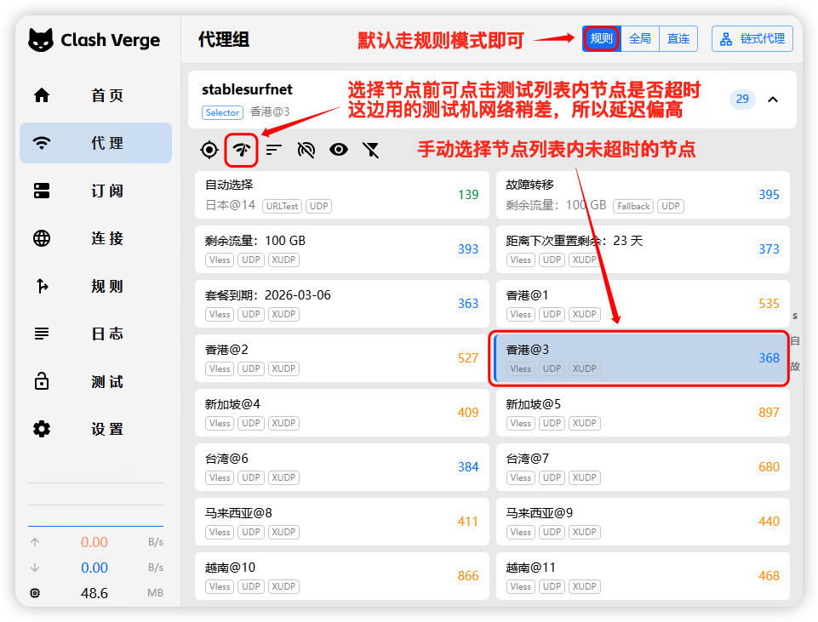The image size is (818, 622).
Task: Open the 链式代理 chain proxy button
Action: pos(752,38)
